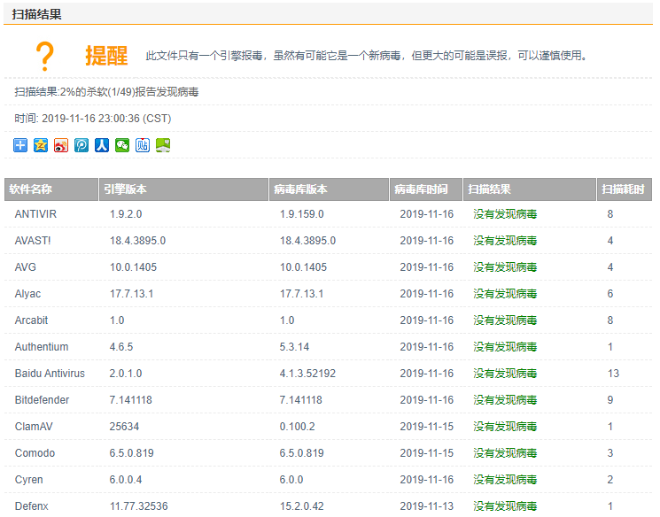
Task: Select the Alyac software name
Action: pos(27,294)
